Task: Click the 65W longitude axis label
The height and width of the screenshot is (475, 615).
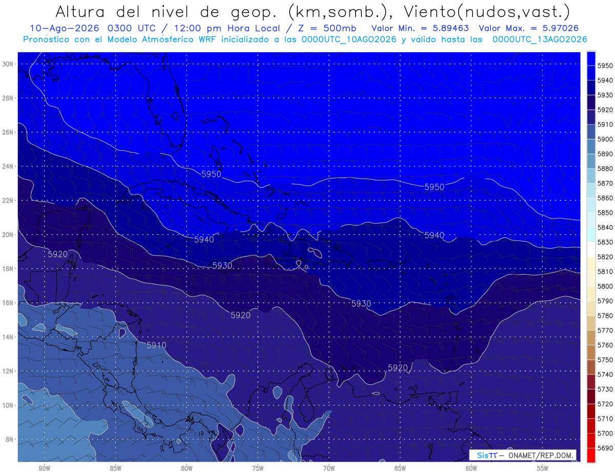Action: pos(400,468)
